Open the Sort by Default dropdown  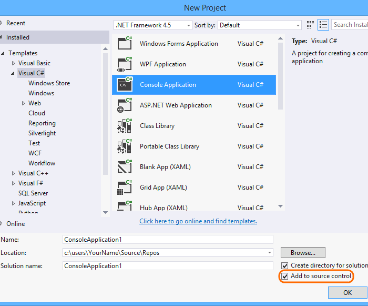(x=259, y=25)
